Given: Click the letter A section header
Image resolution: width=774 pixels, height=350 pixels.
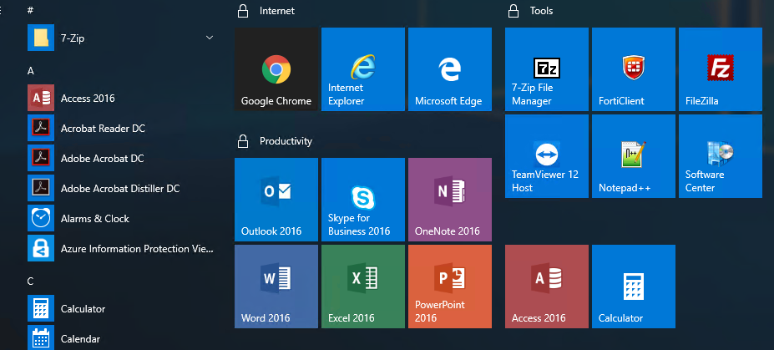Looking at the screenshot, I should pos(31,71).
